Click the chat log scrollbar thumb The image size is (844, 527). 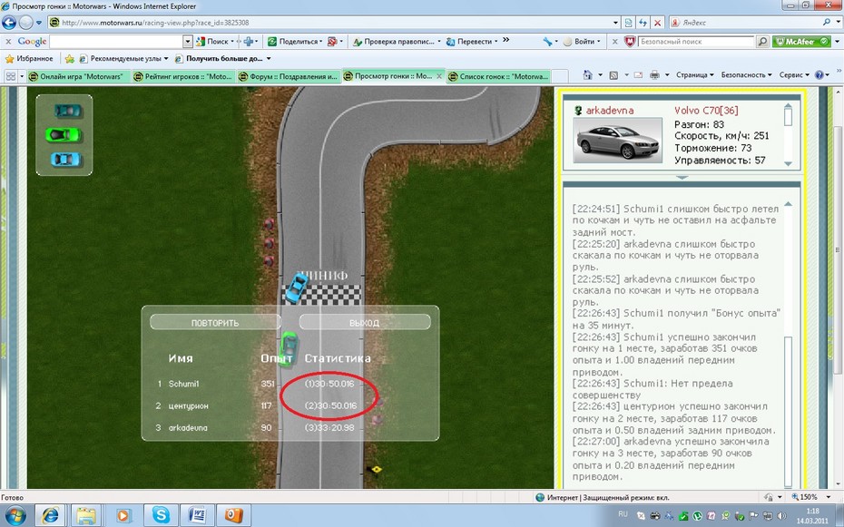(x=788, y=411)
